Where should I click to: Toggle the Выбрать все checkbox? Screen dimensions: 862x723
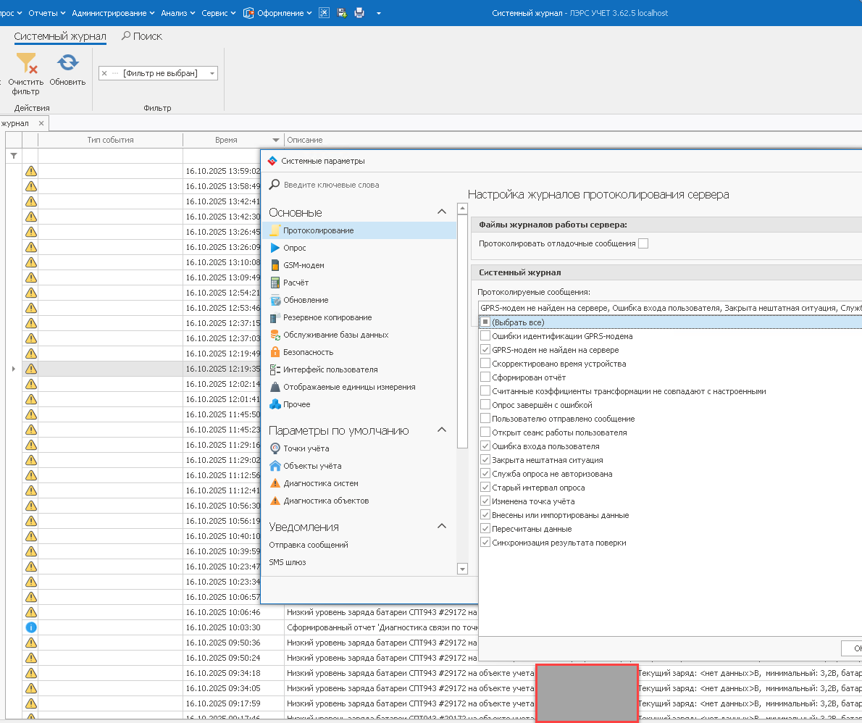[x=485, y=322]
